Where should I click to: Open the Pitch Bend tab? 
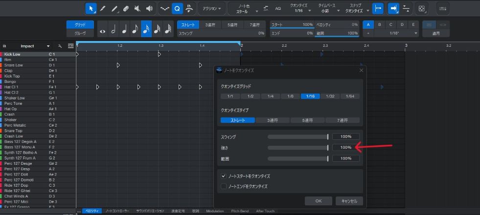240,211
